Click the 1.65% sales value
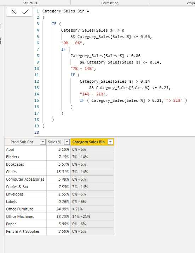195x253 pixels. [58, 194]
